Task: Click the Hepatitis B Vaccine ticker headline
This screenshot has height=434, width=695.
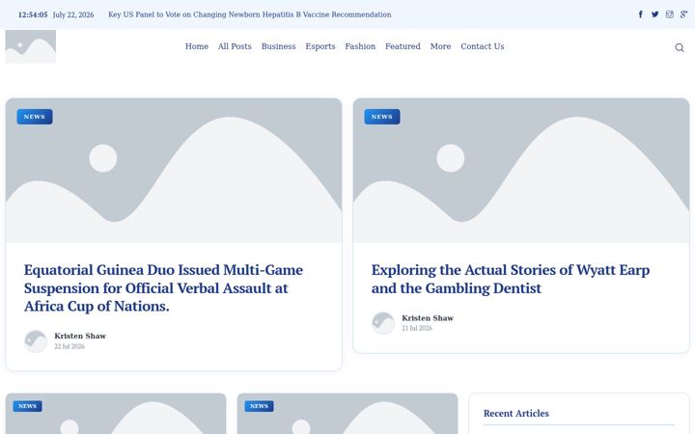Action: click(x=250, y=14)
